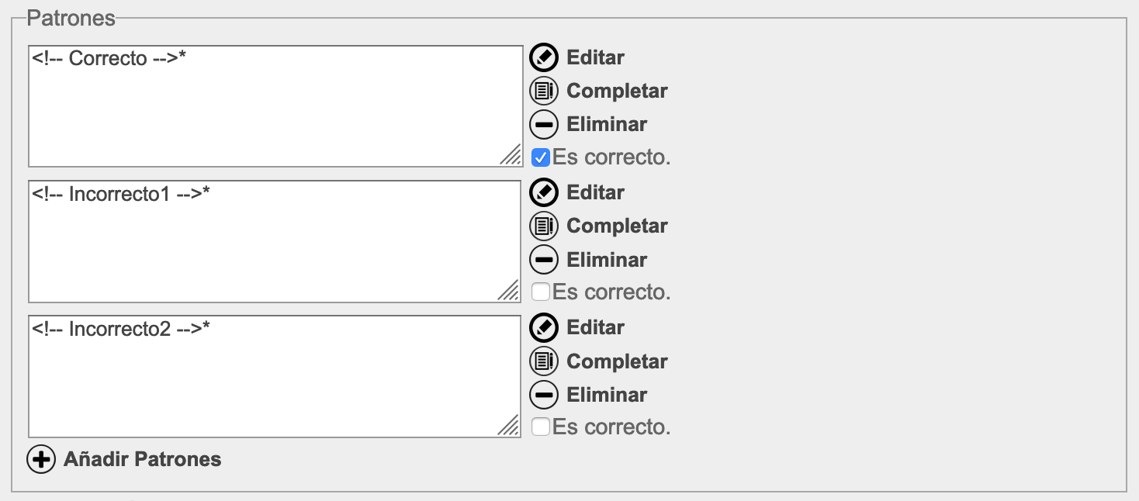Click the Completar icon for the Incorrecto2 pattern
The image size is (1139, 501).
point(544,361)
